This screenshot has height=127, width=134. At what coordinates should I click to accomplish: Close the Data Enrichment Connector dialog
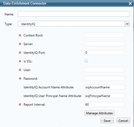[130, 4]
